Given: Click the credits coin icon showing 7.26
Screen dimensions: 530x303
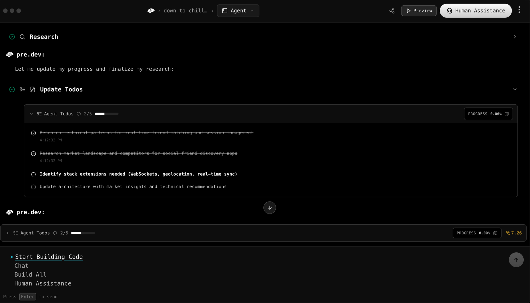Looking at the screenshot, I should (508, 233).
